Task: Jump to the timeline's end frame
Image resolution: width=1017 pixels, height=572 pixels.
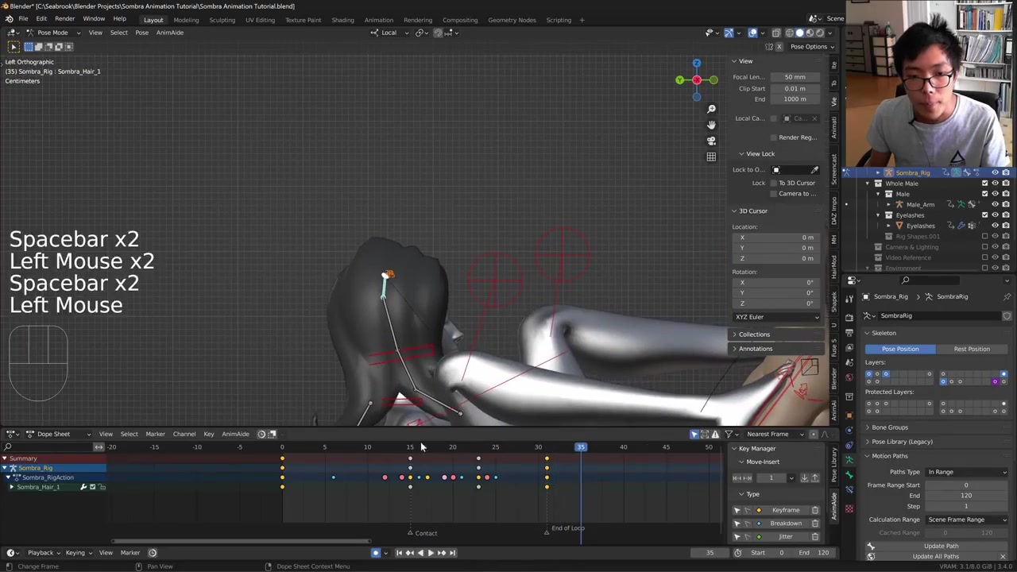Action: [452, 553]
